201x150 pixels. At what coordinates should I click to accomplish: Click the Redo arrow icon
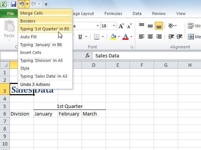click(33, 4)
